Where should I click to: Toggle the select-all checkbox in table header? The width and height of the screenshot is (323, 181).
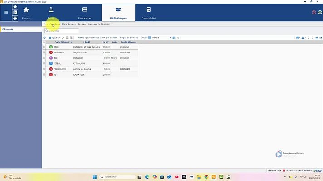(x=44, y=43)
